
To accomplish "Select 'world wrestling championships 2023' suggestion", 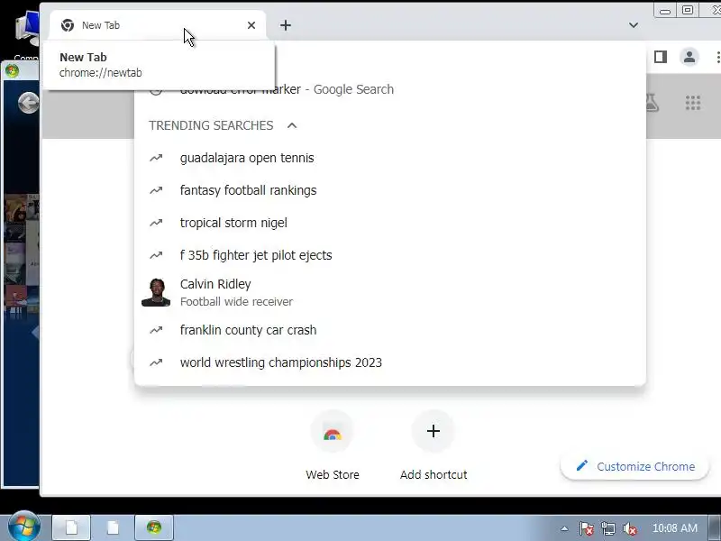I will (390, 362).
